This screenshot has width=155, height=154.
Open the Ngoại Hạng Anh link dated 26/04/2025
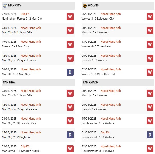pyautogui.click(x=111, y=14)
